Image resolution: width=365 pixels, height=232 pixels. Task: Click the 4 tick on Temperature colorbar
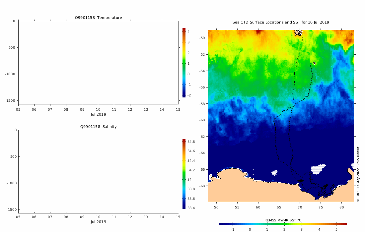[x=188, y=31]
